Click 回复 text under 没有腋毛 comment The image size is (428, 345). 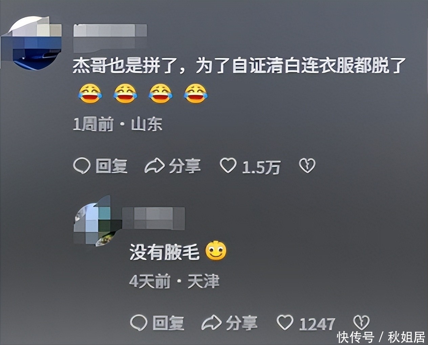point(168,323)
